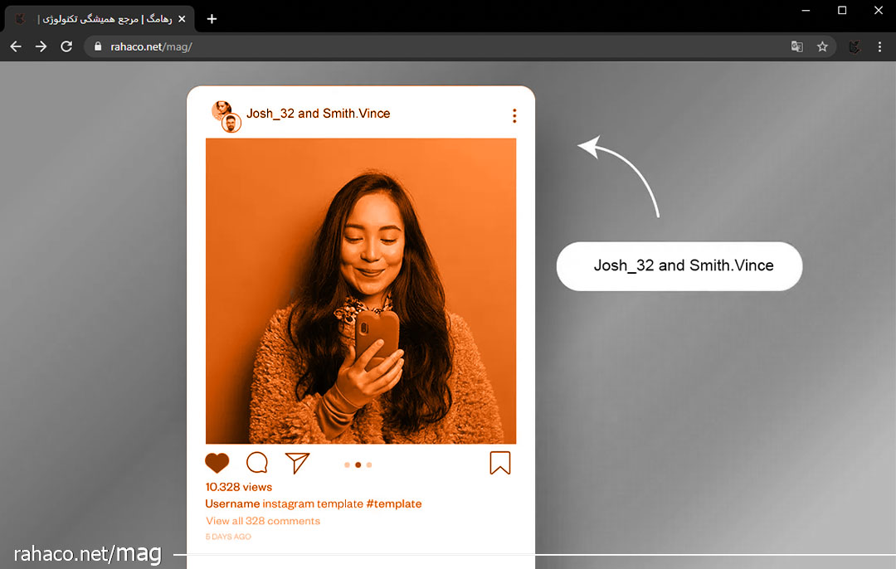Click the browser forward arrow
Image resolution: width=896 pixels, height=569 pixels.
tap(41, 46)
